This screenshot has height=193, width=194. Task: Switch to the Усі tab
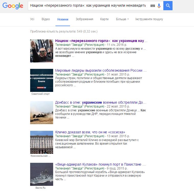32,19
